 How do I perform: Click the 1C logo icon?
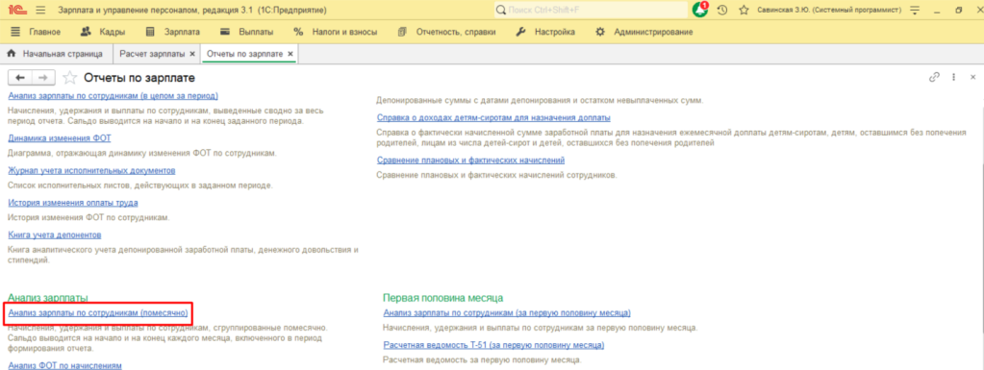[16, 10]
